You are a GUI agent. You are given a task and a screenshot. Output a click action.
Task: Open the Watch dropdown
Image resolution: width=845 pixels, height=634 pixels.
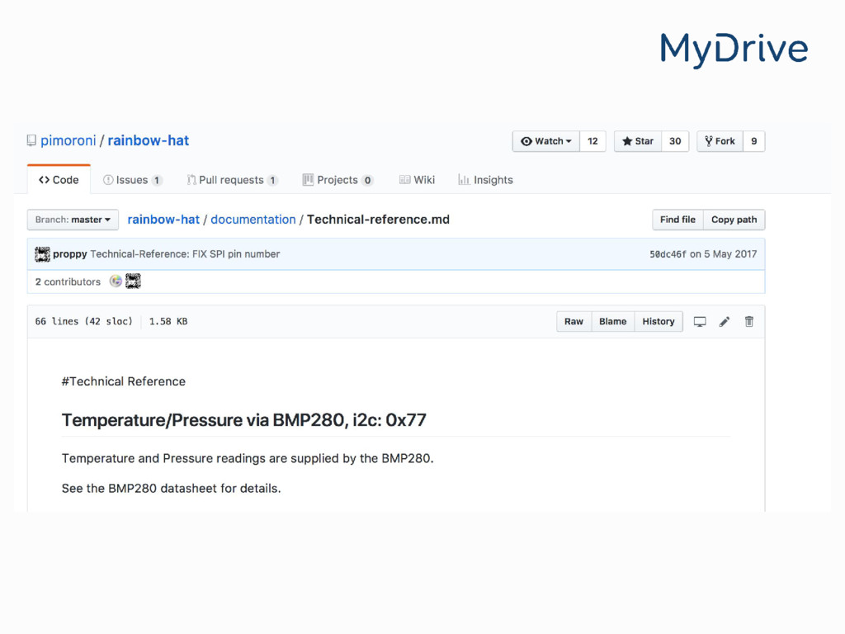(546, 141)
